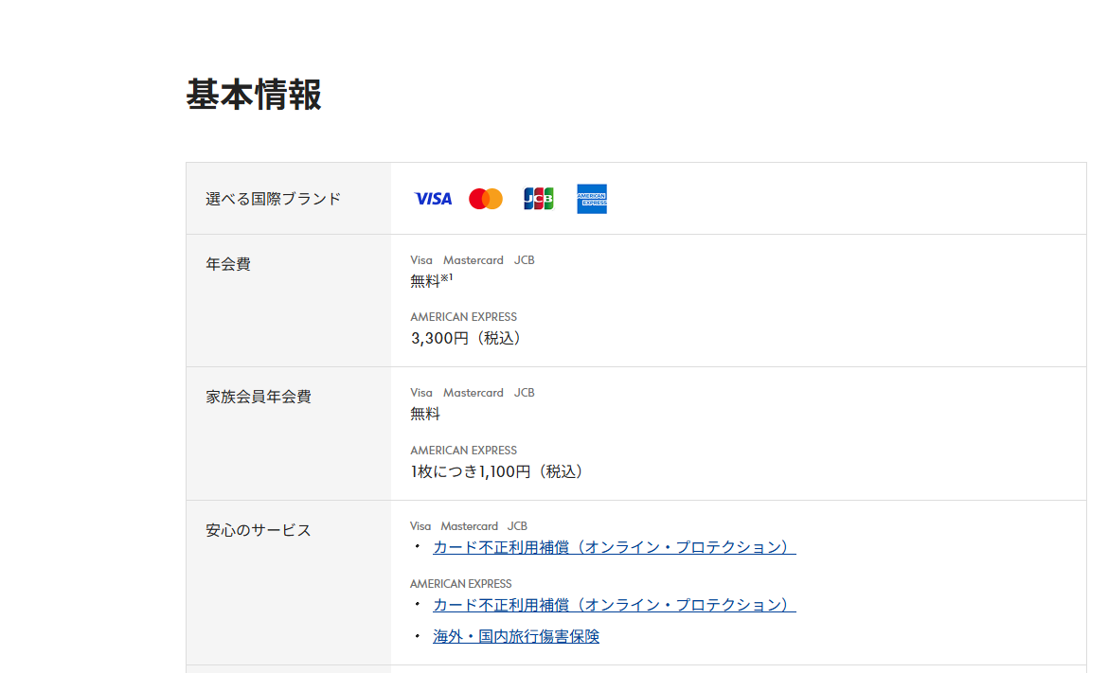Click the 家族会員年会費 row label
The height and width of the screenshot is (673, 1108).
[259, 397]
